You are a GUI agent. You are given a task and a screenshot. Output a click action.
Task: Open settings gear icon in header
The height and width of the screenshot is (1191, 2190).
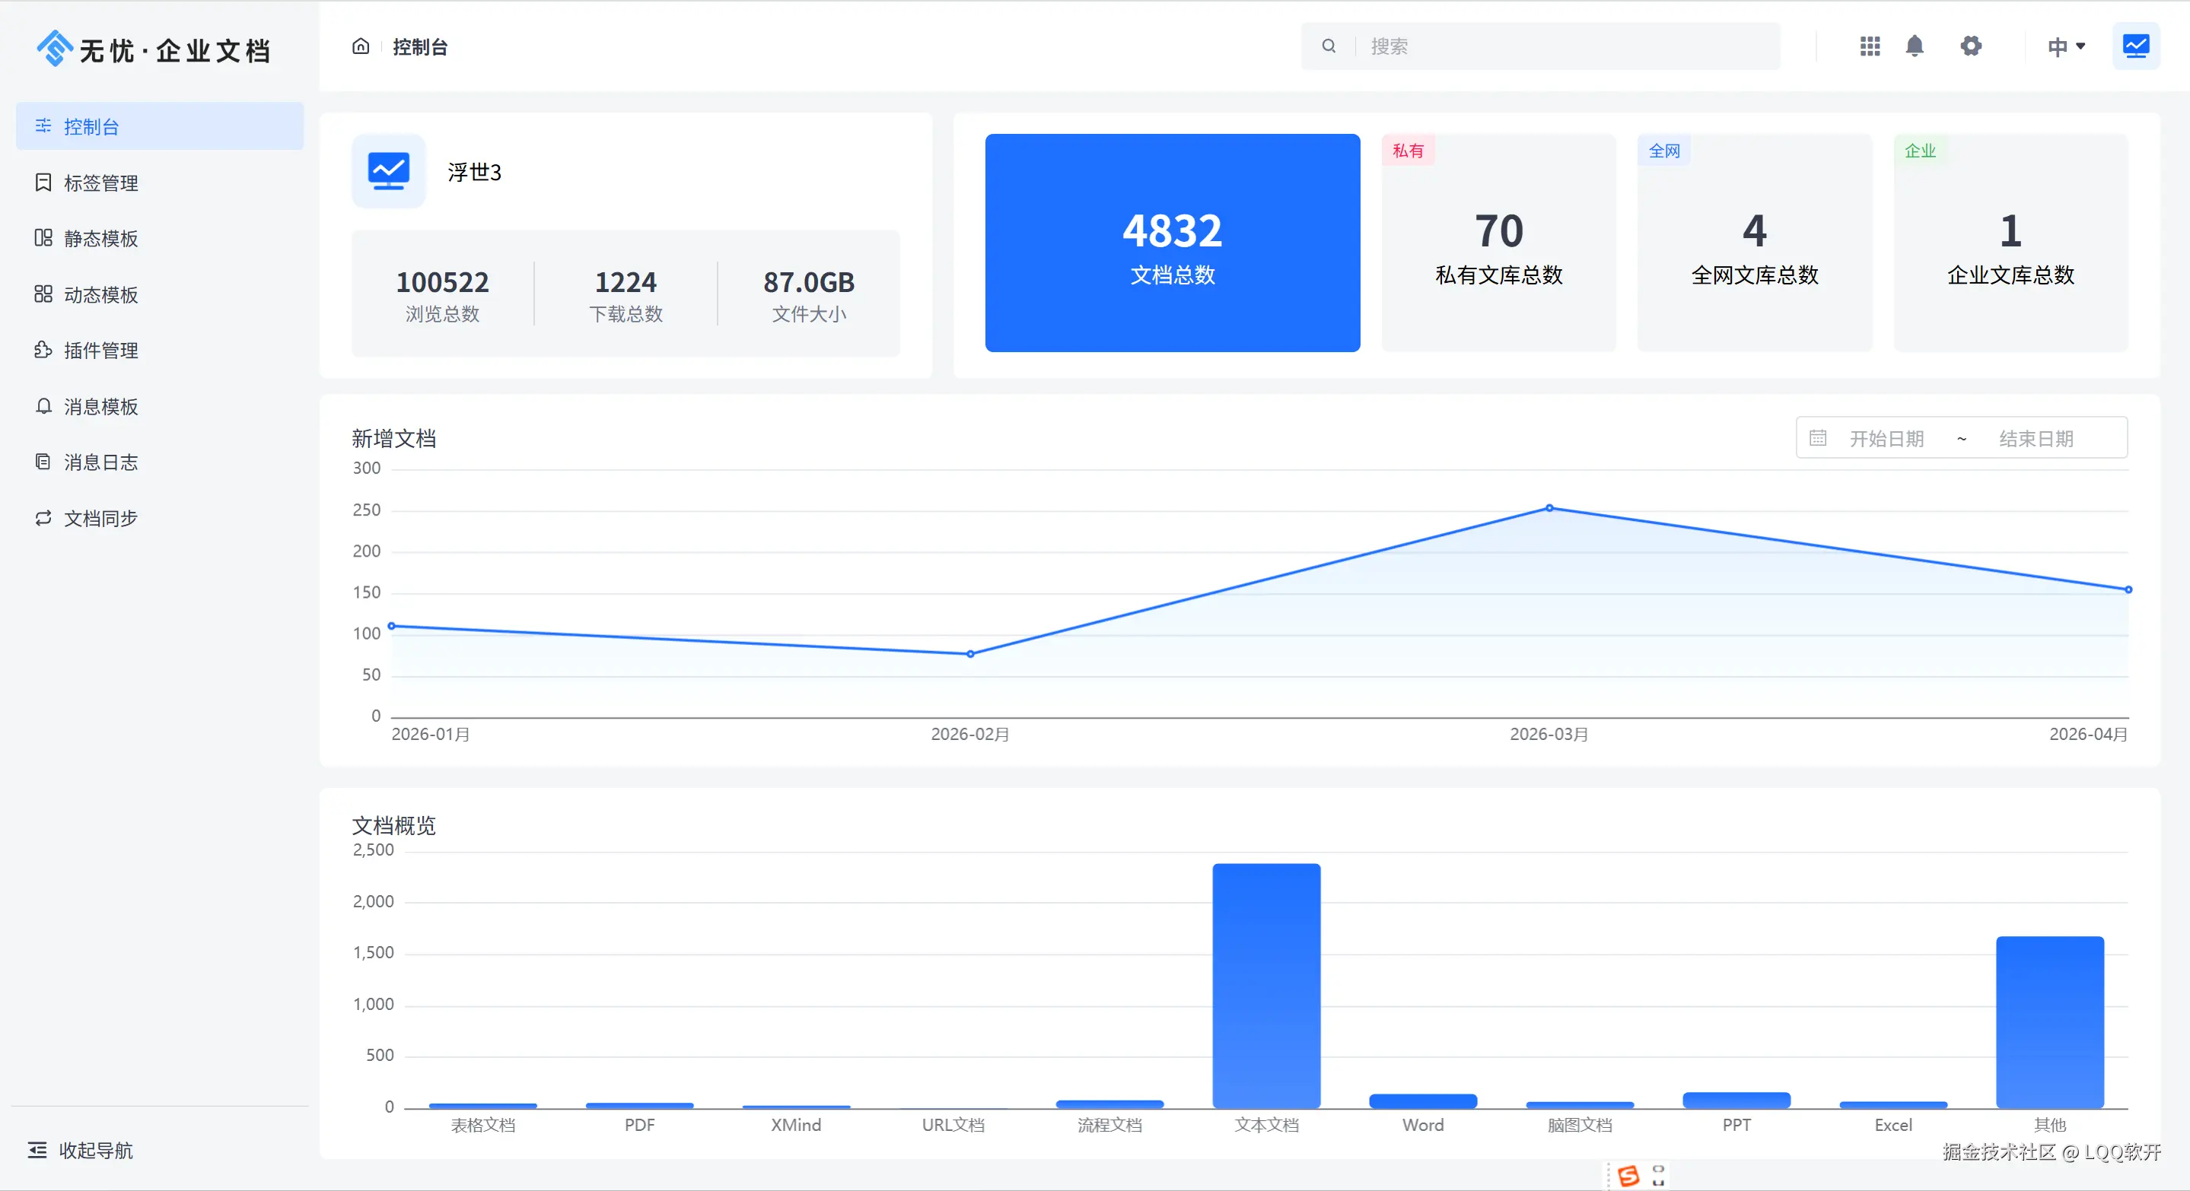(x=1971, y=46)
